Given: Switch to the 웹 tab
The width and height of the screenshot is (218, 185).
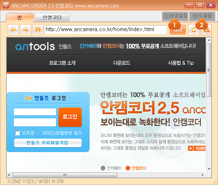Looking at the screenshot, I should 20,18.
